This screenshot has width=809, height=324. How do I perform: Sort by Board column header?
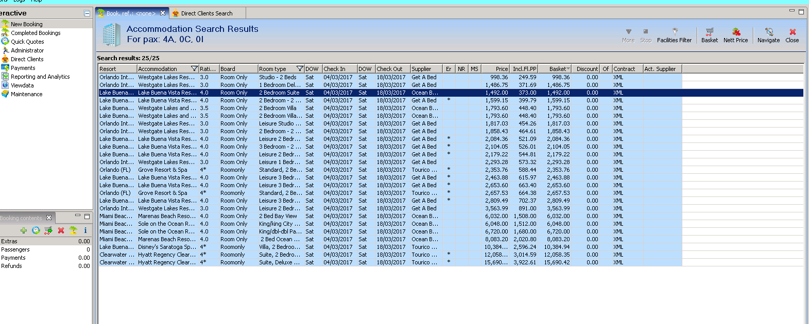pyautogui.click(x=238, y=69)
